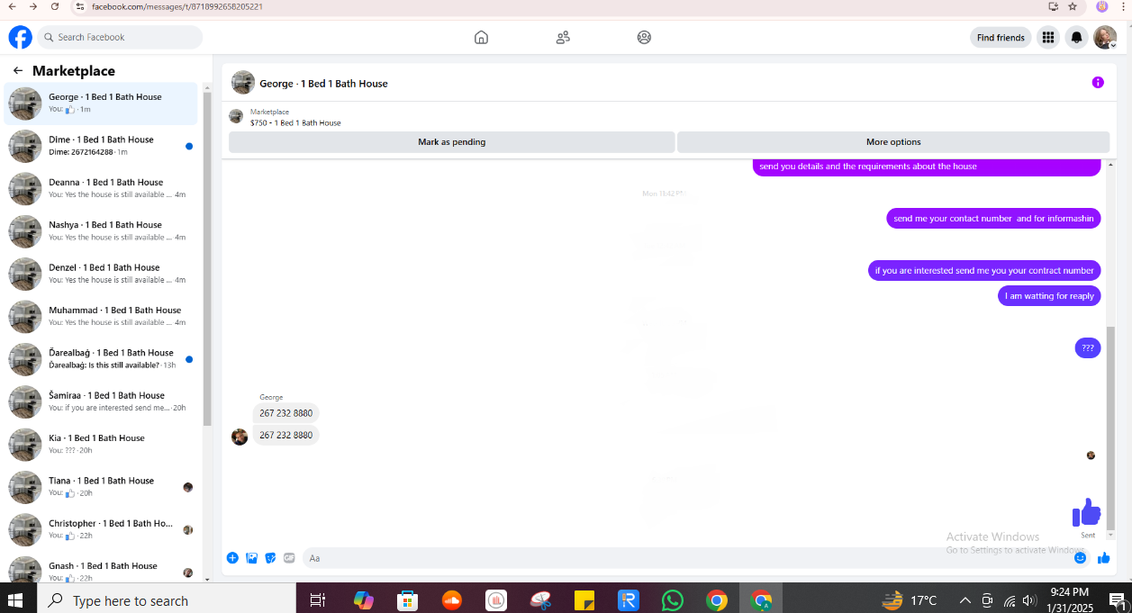Open the Facebook apps menu grid icon
The image size is (1132, 613).
click(x=1047, y=37)
